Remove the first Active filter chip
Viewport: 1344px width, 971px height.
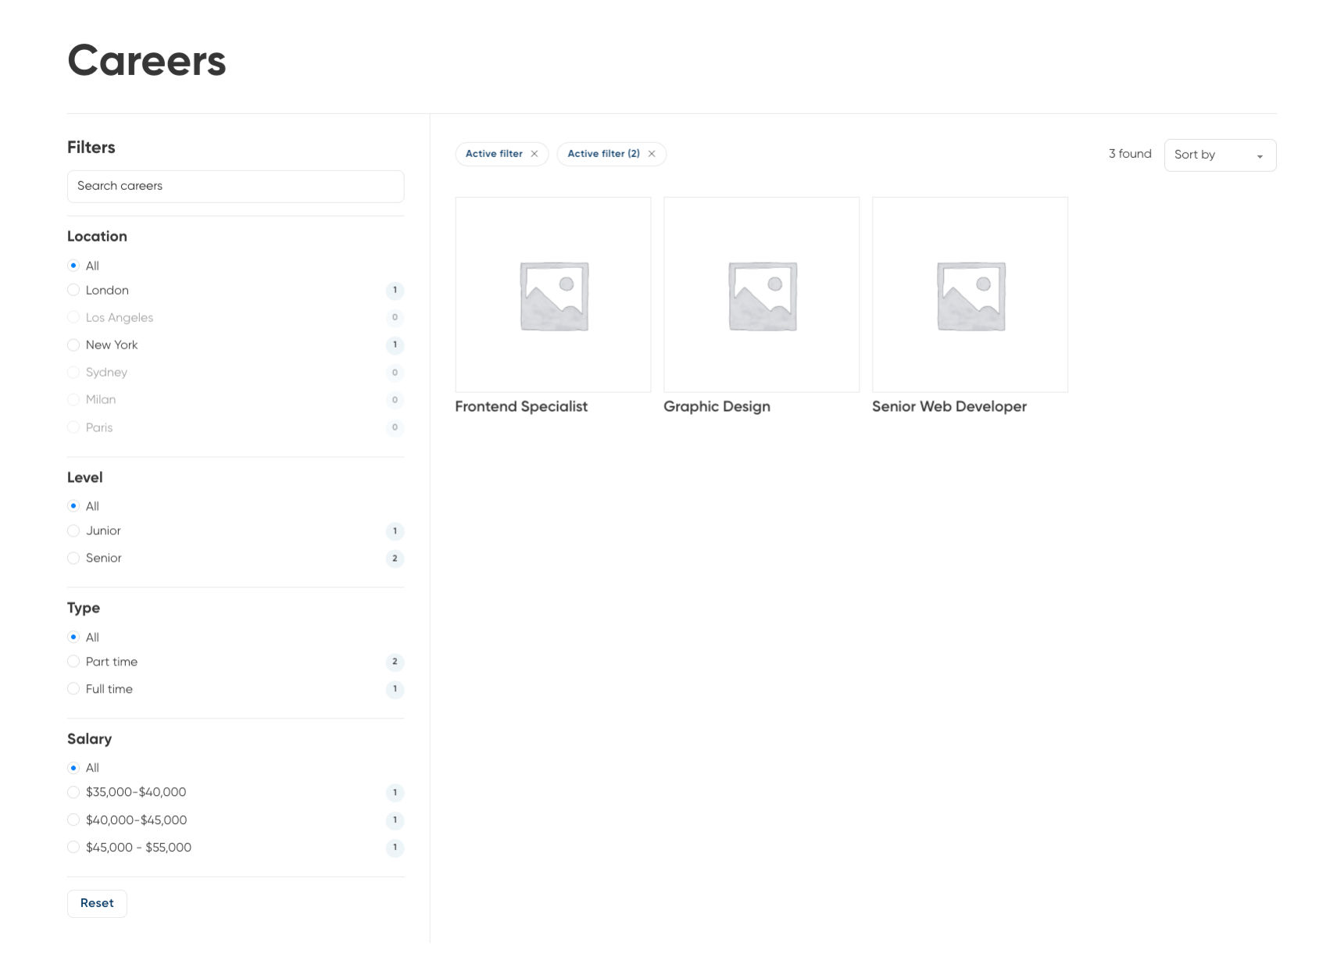[534, 154]
